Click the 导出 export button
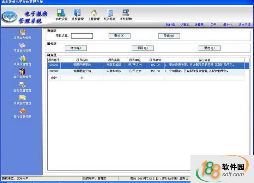254x183 pixels. pyautogui.click(x=169, y=36)
